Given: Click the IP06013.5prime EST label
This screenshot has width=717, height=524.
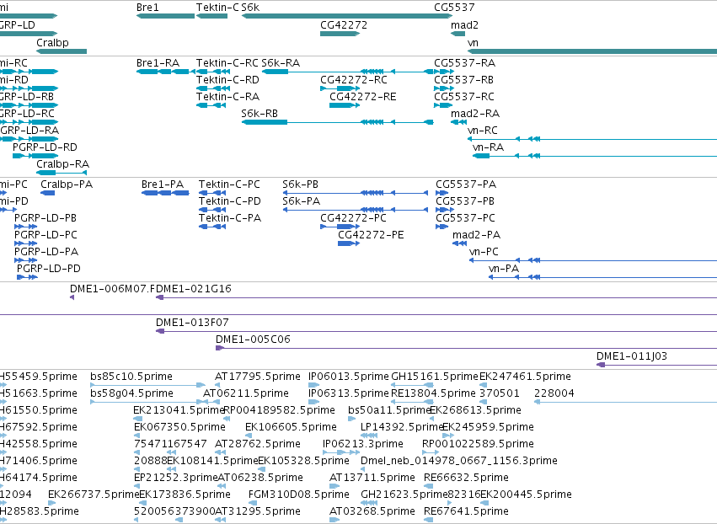Looking at the screenshot, I should [349, 377].
